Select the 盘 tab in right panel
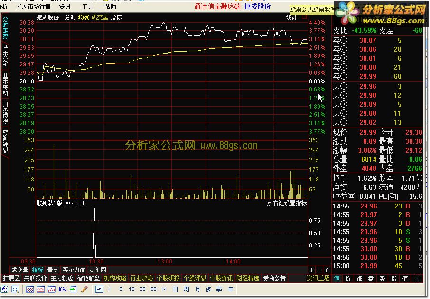Viewport: 430px width, 299px height. tap(371, 279)
